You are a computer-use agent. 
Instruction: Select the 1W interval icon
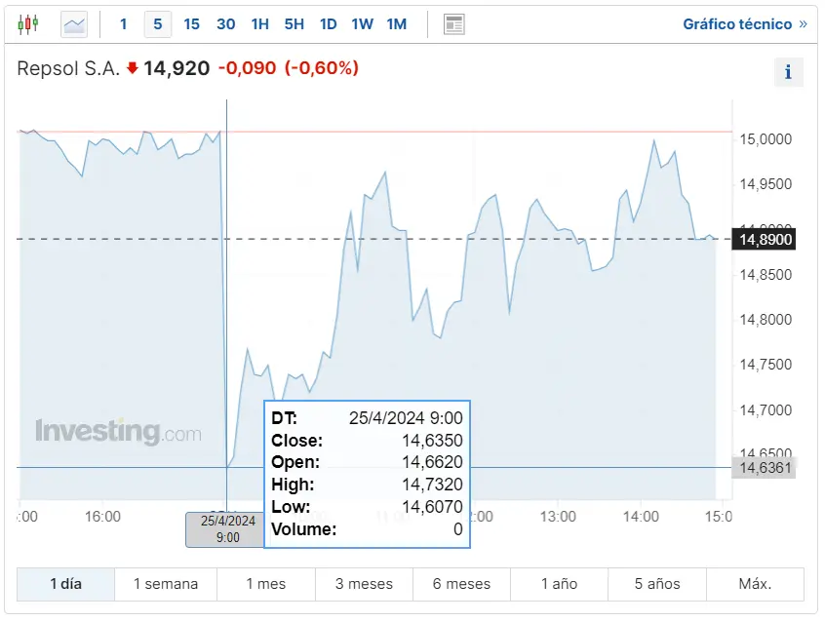[x=362, y=23]
